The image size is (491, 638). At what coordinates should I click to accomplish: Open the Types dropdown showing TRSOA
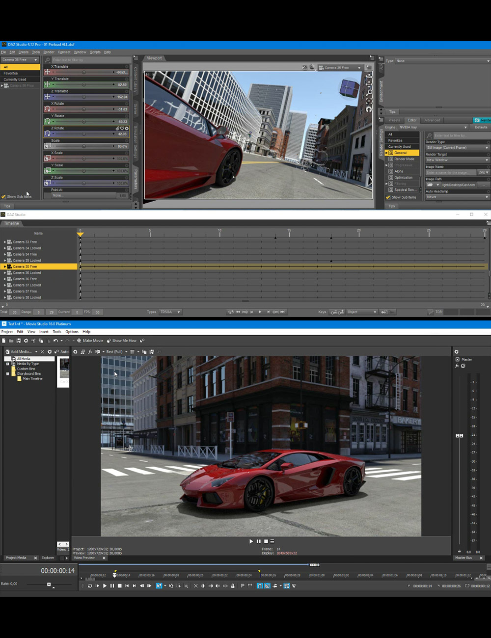[x=170, y=312]
